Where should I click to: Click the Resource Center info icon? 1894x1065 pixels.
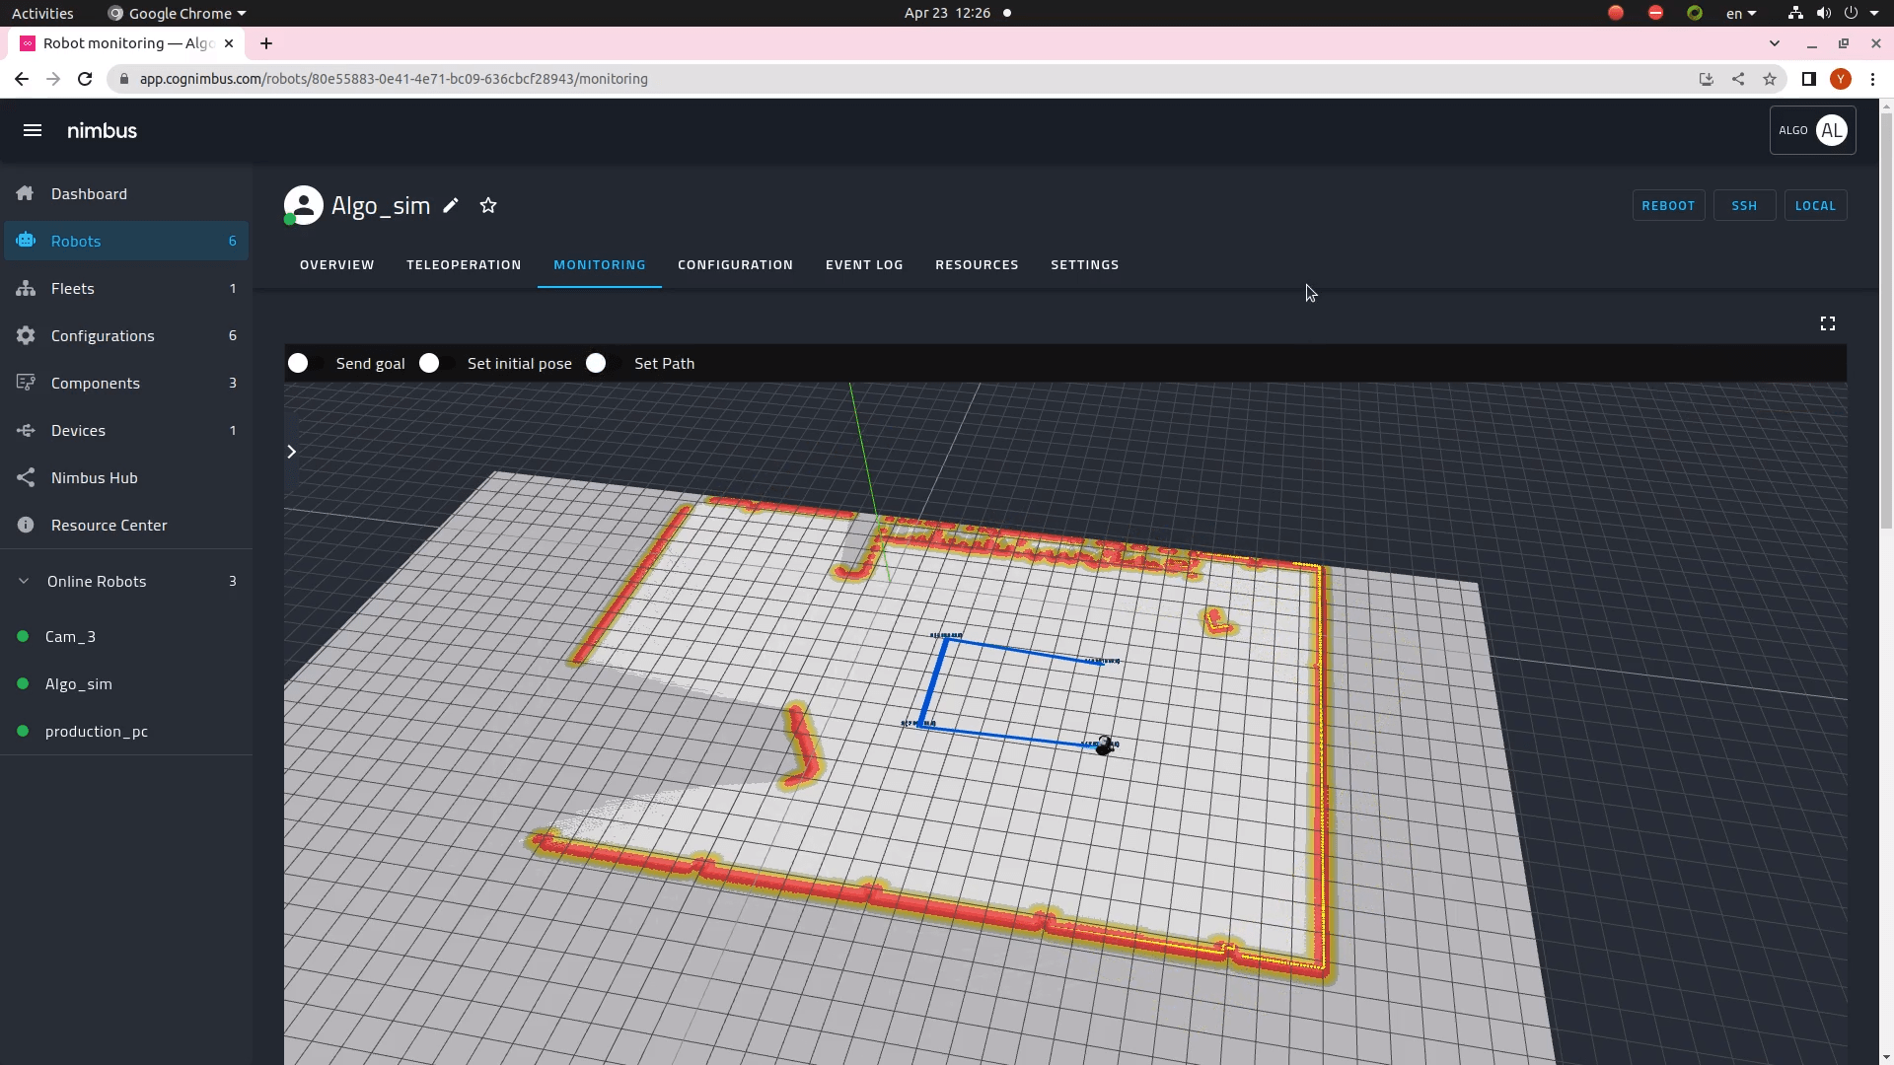[25, 525]
